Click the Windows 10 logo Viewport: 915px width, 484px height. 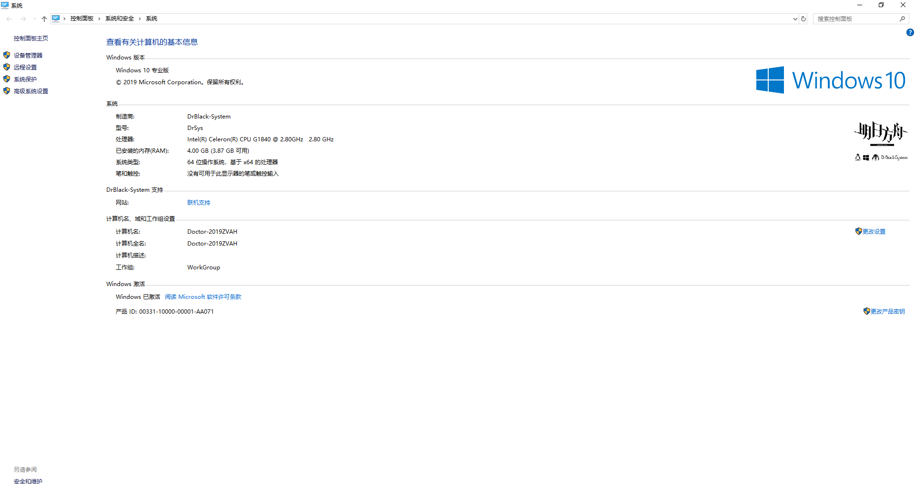point(831,80)
